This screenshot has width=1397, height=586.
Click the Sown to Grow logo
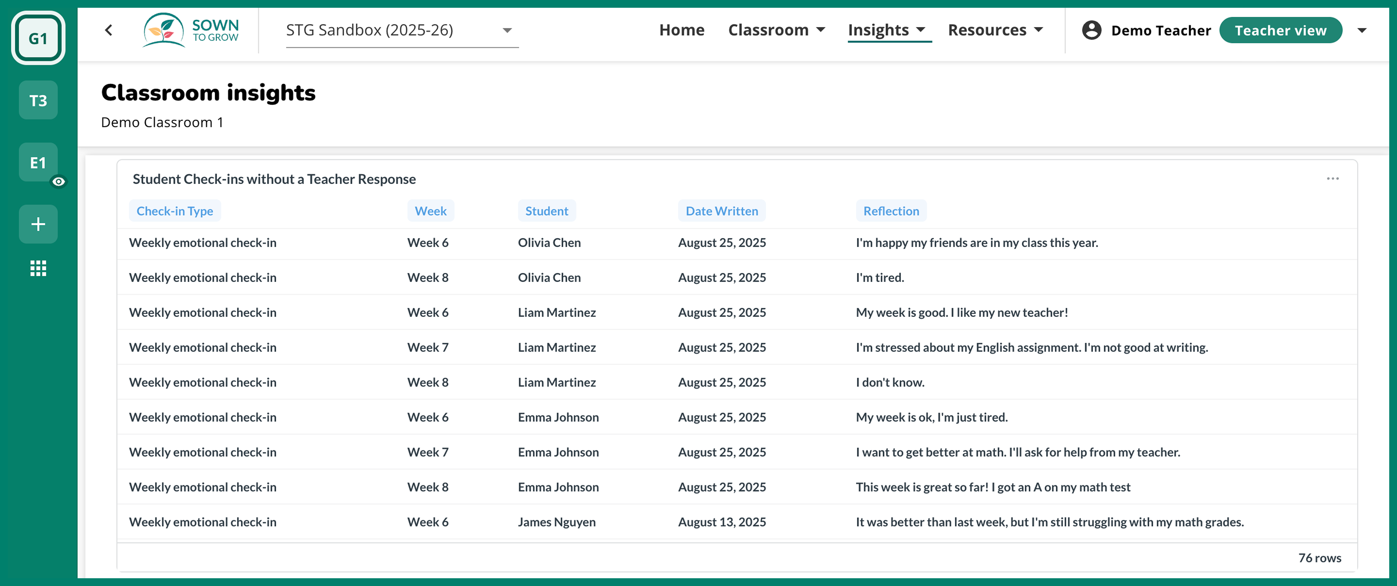coord(190,30)
